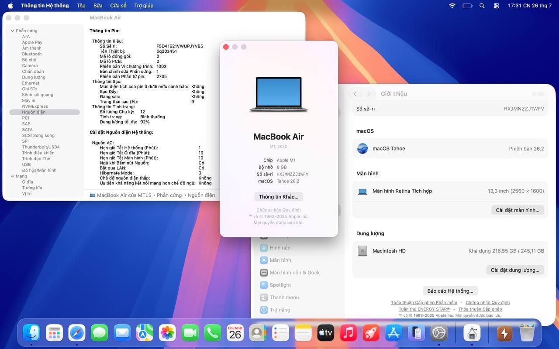Open the Tuân thủ ENERGY STAR link
The height and width of the screenshot is (349, 559).
click(x=424, y=309)
